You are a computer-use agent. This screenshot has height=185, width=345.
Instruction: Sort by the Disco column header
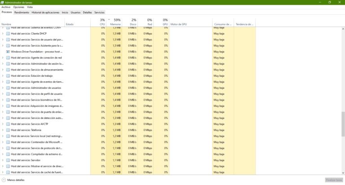click(x=130, y=22)
